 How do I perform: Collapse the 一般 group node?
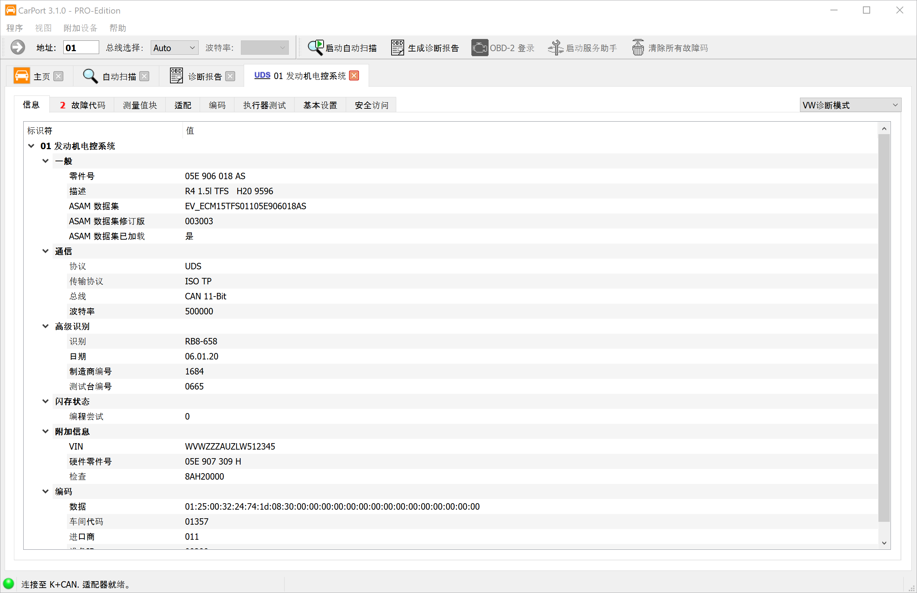[45, 161]
